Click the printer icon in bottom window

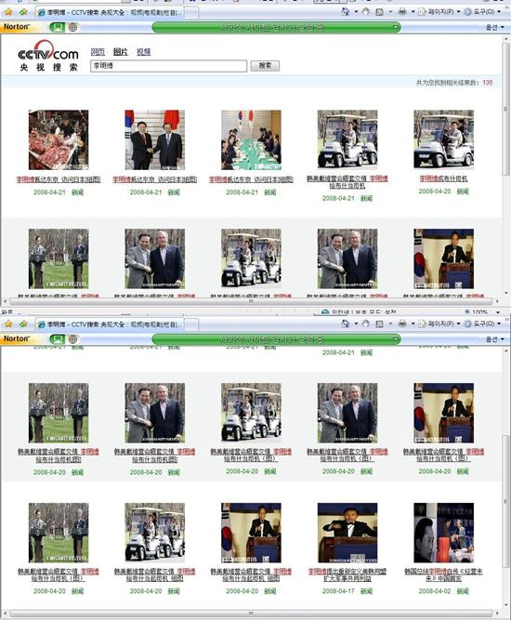point(402,323)
